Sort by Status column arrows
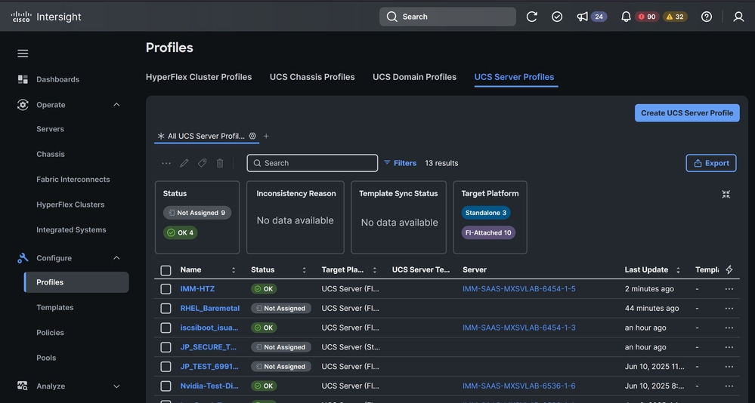The width and height of the screenshot is (755, 403). pos(304,270)
